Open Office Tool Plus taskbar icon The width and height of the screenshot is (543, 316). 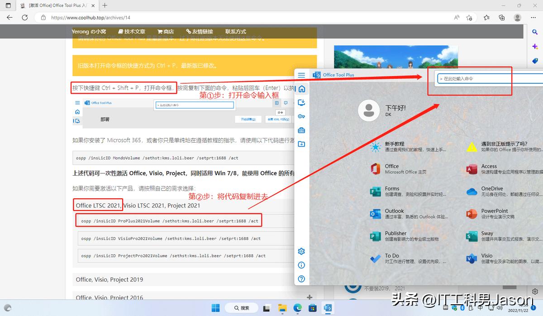(328, 308)
